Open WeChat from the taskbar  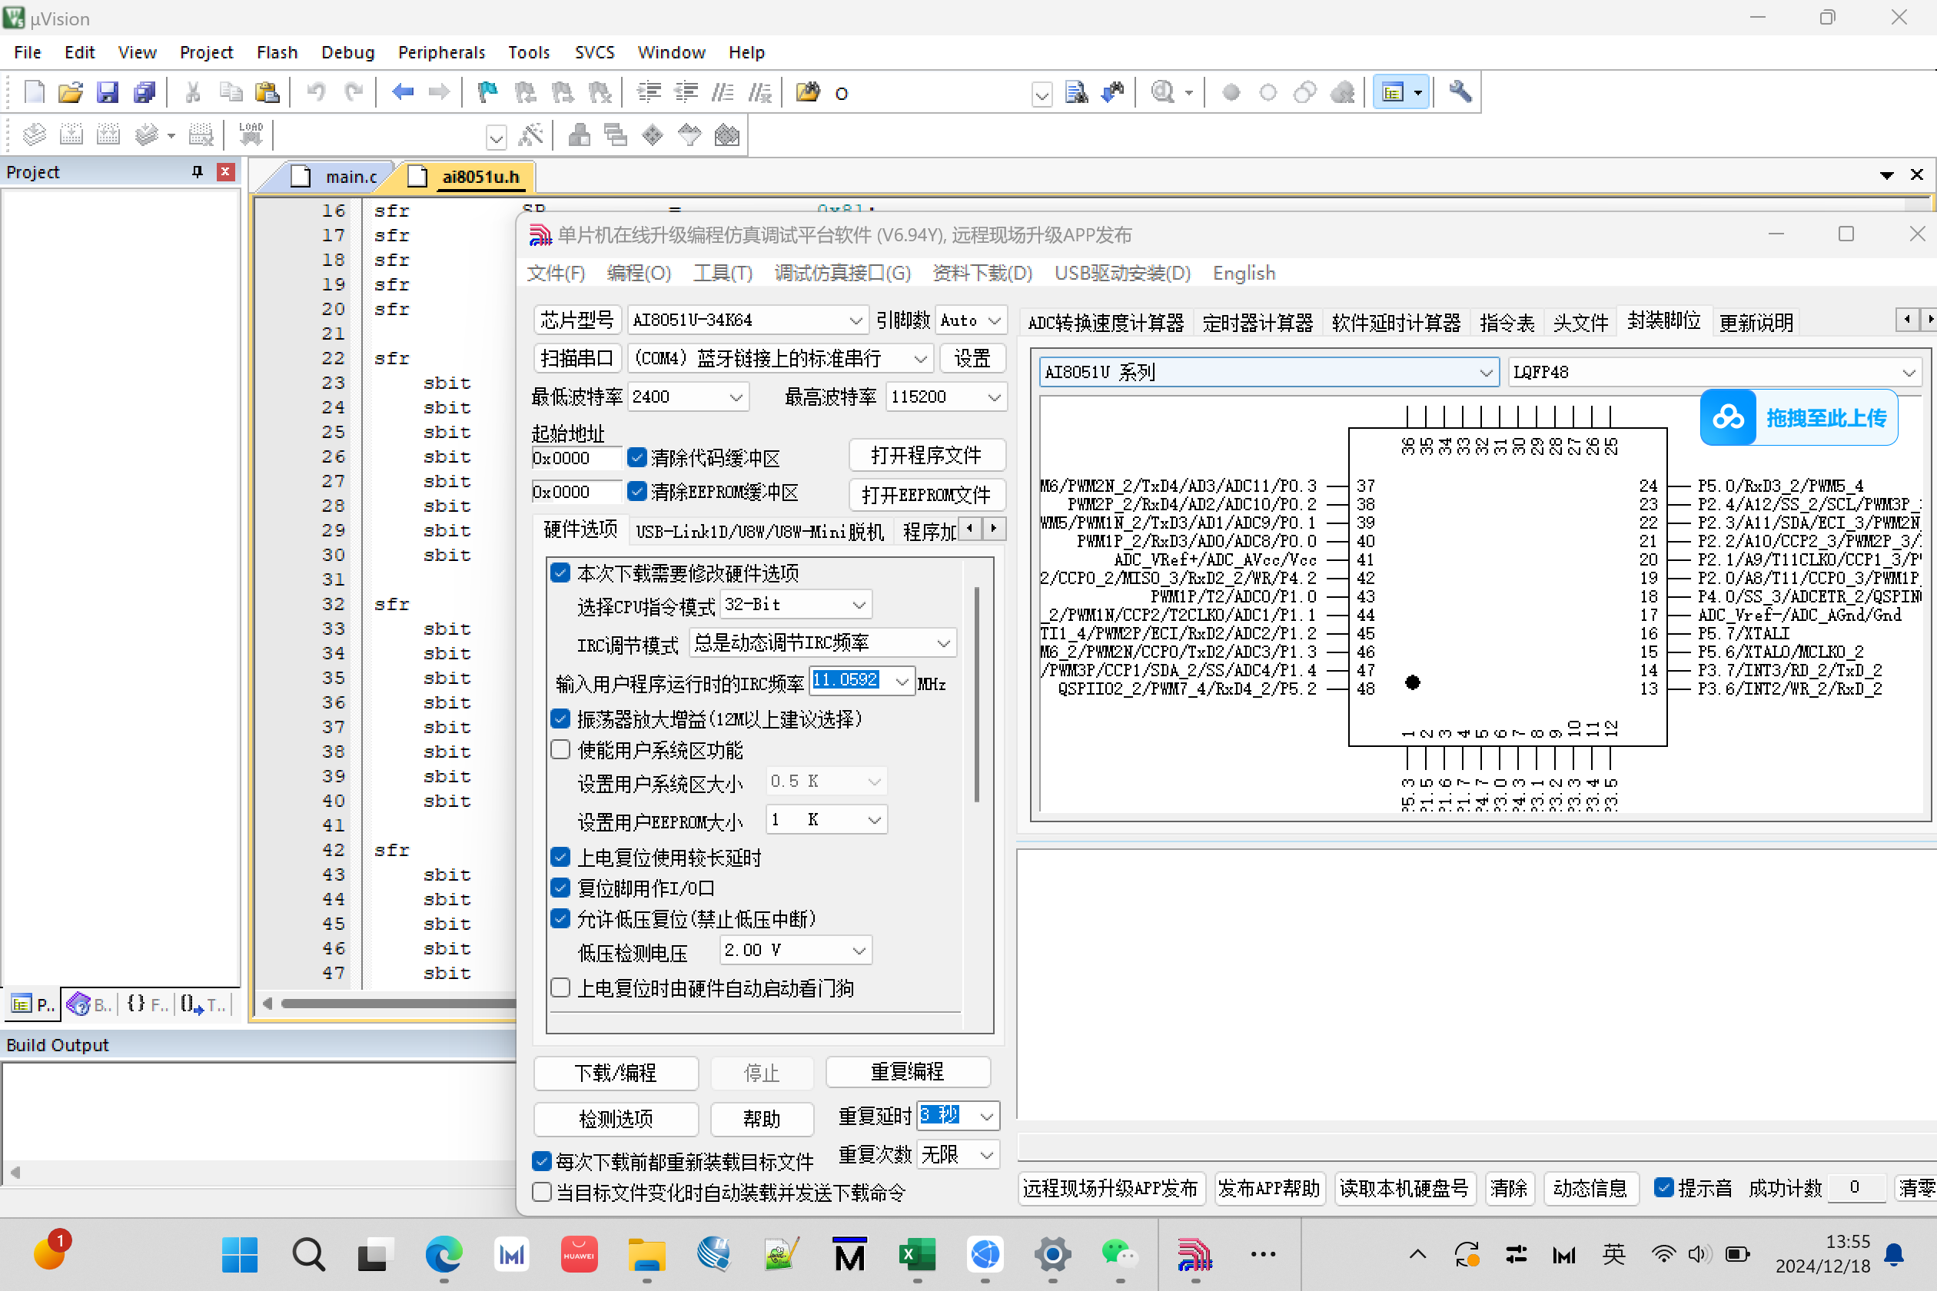(1119, 1254)
